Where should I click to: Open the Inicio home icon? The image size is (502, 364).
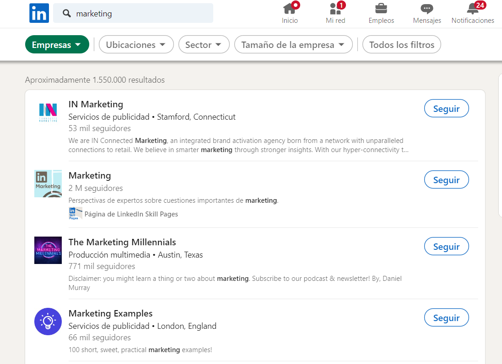click(x=290, y=9)
